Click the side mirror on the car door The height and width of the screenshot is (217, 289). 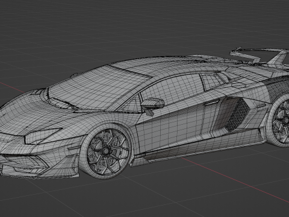(152, 105)
